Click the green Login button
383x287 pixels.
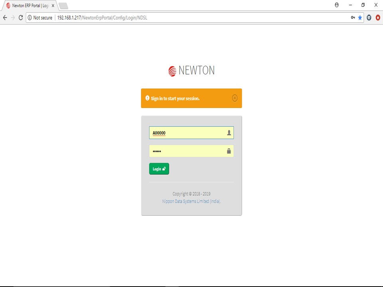[x=159, y=169]
